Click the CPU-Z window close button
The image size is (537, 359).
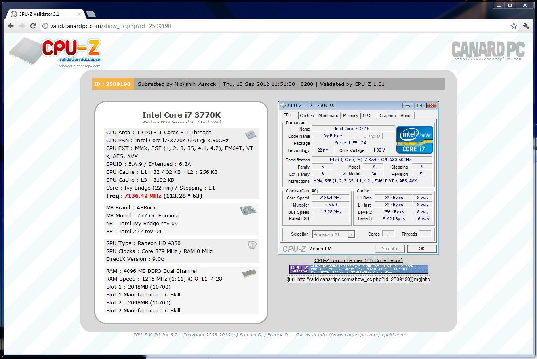point(431,106)
